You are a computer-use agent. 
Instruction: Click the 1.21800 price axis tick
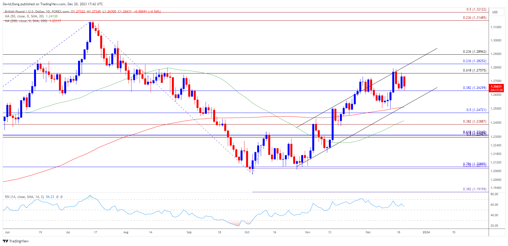point(496,154)
